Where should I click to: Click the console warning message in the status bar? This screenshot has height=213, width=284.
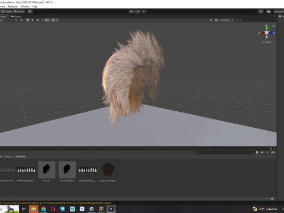pyautogui.click(x=56, y=203)
